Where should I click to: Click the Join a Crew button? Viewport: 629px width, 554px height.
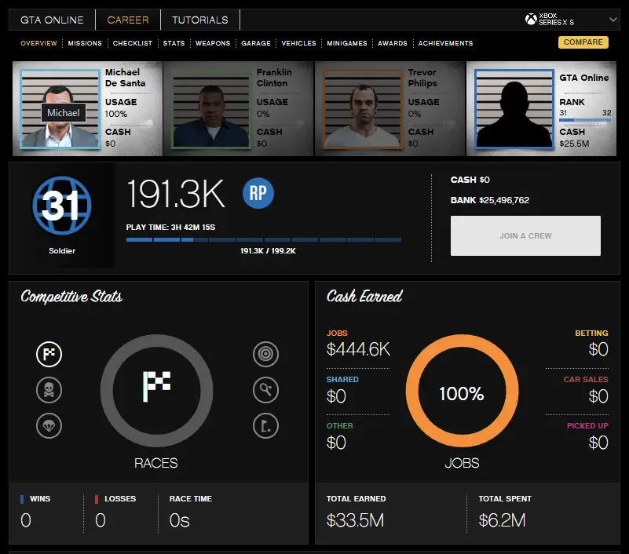pyautogui.click(x=525, y=235)
